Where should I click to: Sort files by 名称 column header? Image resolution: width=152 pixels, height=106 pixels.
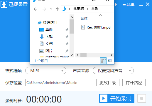(84, 18)
